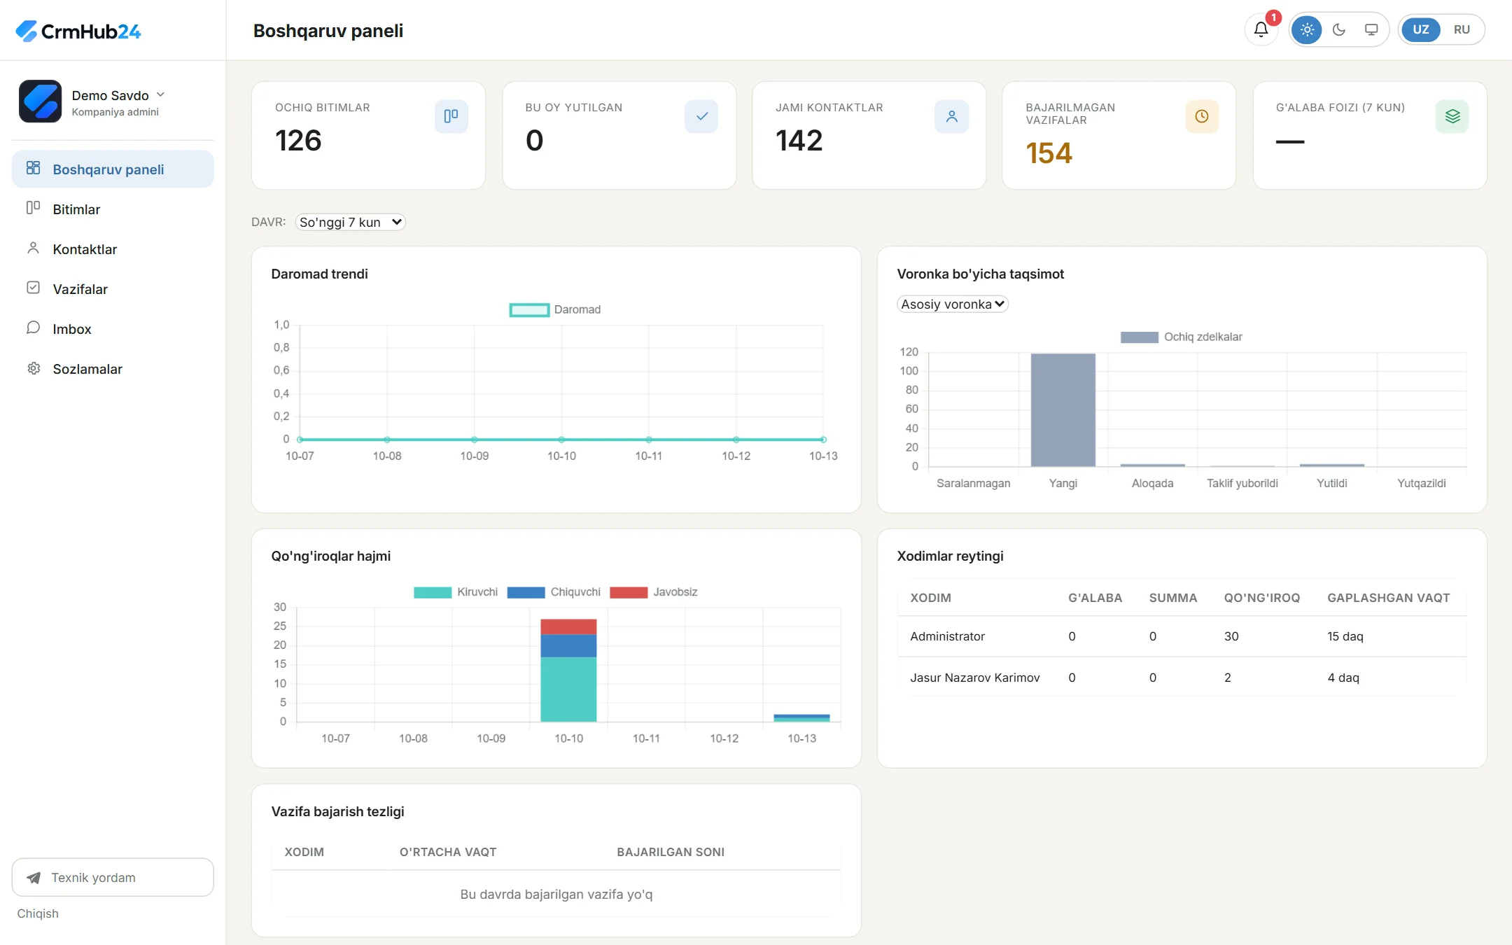The width and height of the screenshot is (1512, 945).
Task: Click the 126 open deals value
Action: (x=298, y=140)
